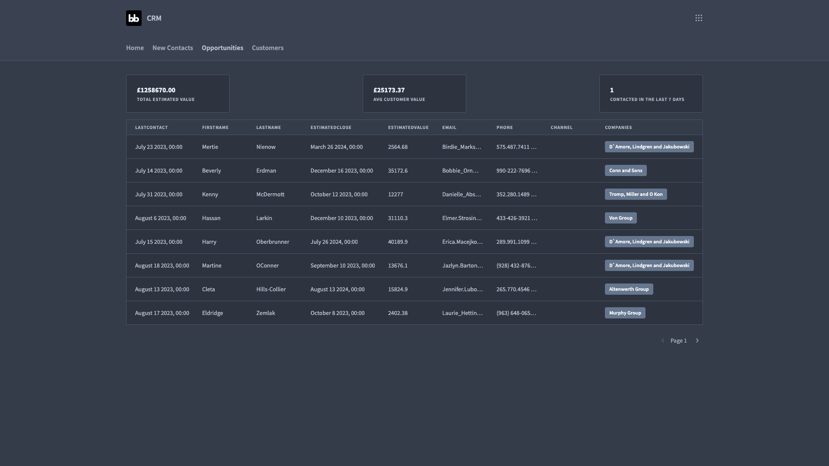Screen dimensions: 829x466
Task: Open the Home tab
Action: point(135,48)
